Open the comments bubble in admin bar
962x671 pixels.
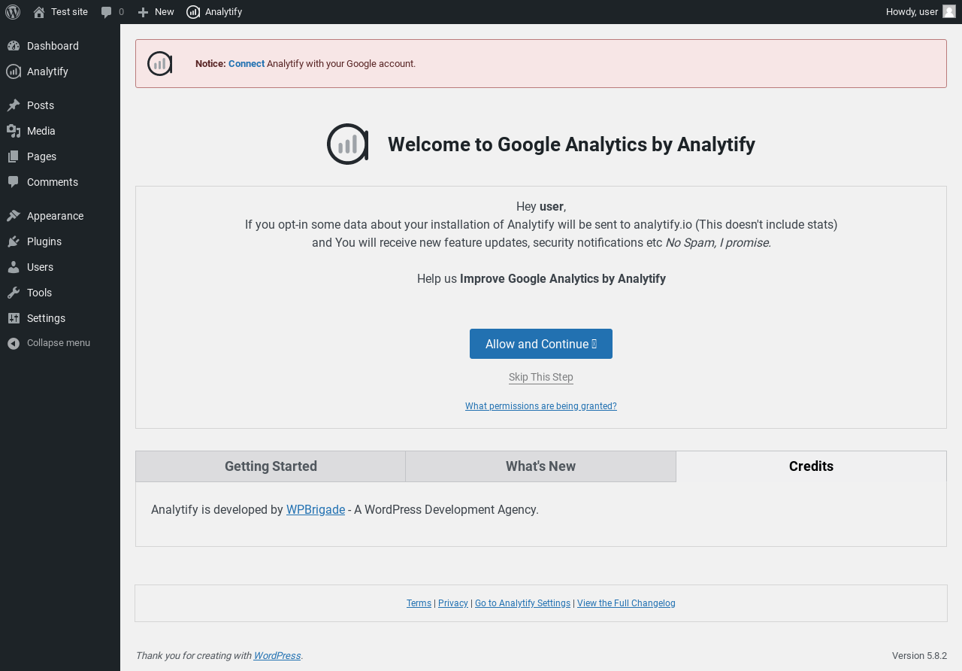pos(107,12)
